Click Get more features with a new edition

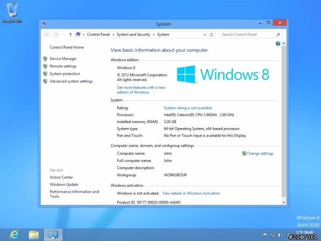point(141,90)
